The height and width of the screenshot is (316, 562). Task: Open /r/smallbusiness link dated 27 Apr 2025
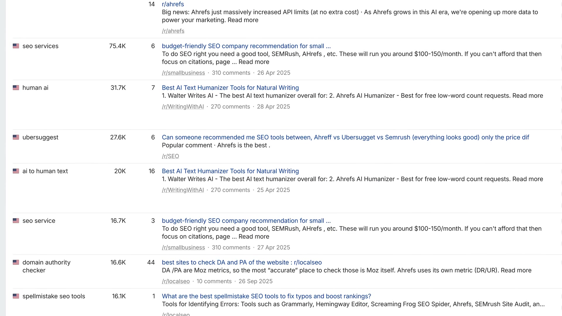pyautogui.click(x=183, y=248)
